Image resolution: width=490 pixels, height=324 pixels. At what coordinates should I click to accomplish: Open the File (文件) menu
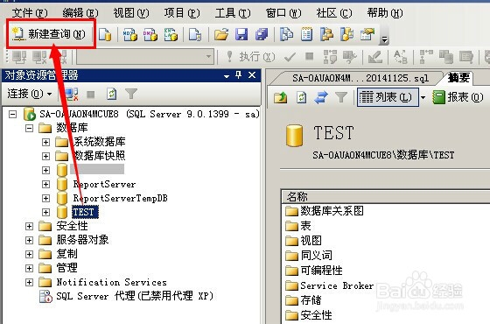30,13
